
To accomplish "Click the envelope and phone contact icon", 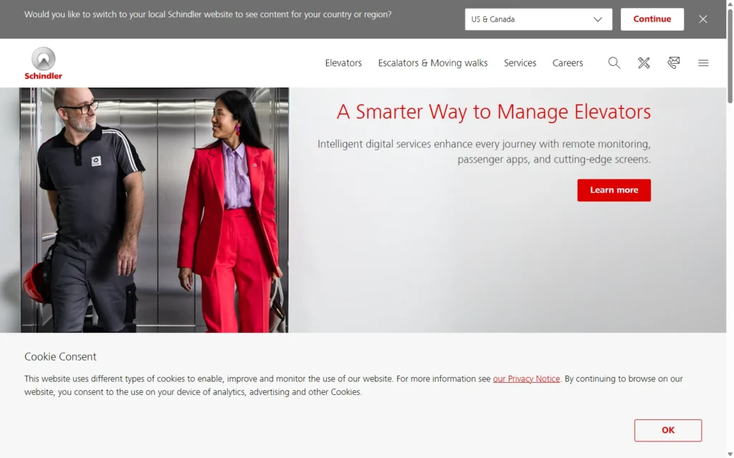I will (674, 63).
